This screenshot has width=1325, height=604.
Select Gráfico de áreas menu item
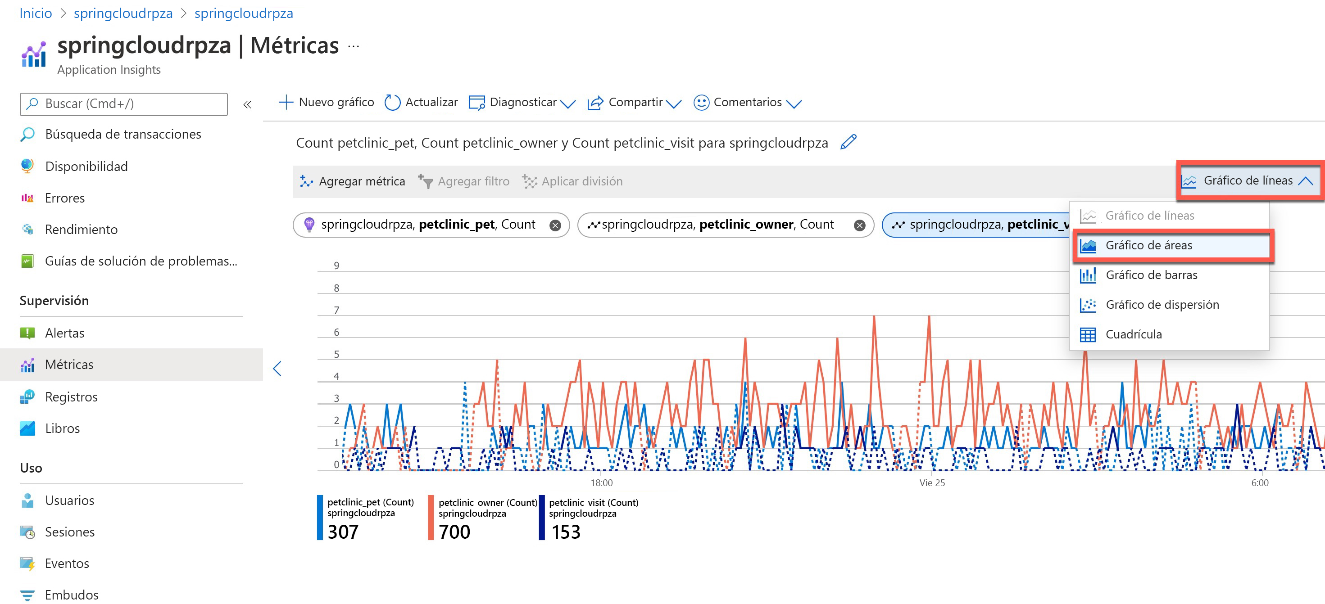click(x=1148, y=245)
